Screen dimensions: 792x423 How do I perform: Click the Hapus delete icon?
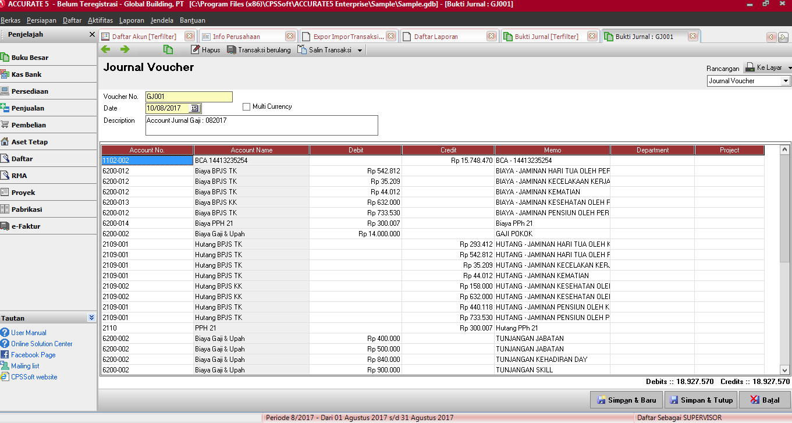(196, 50)
